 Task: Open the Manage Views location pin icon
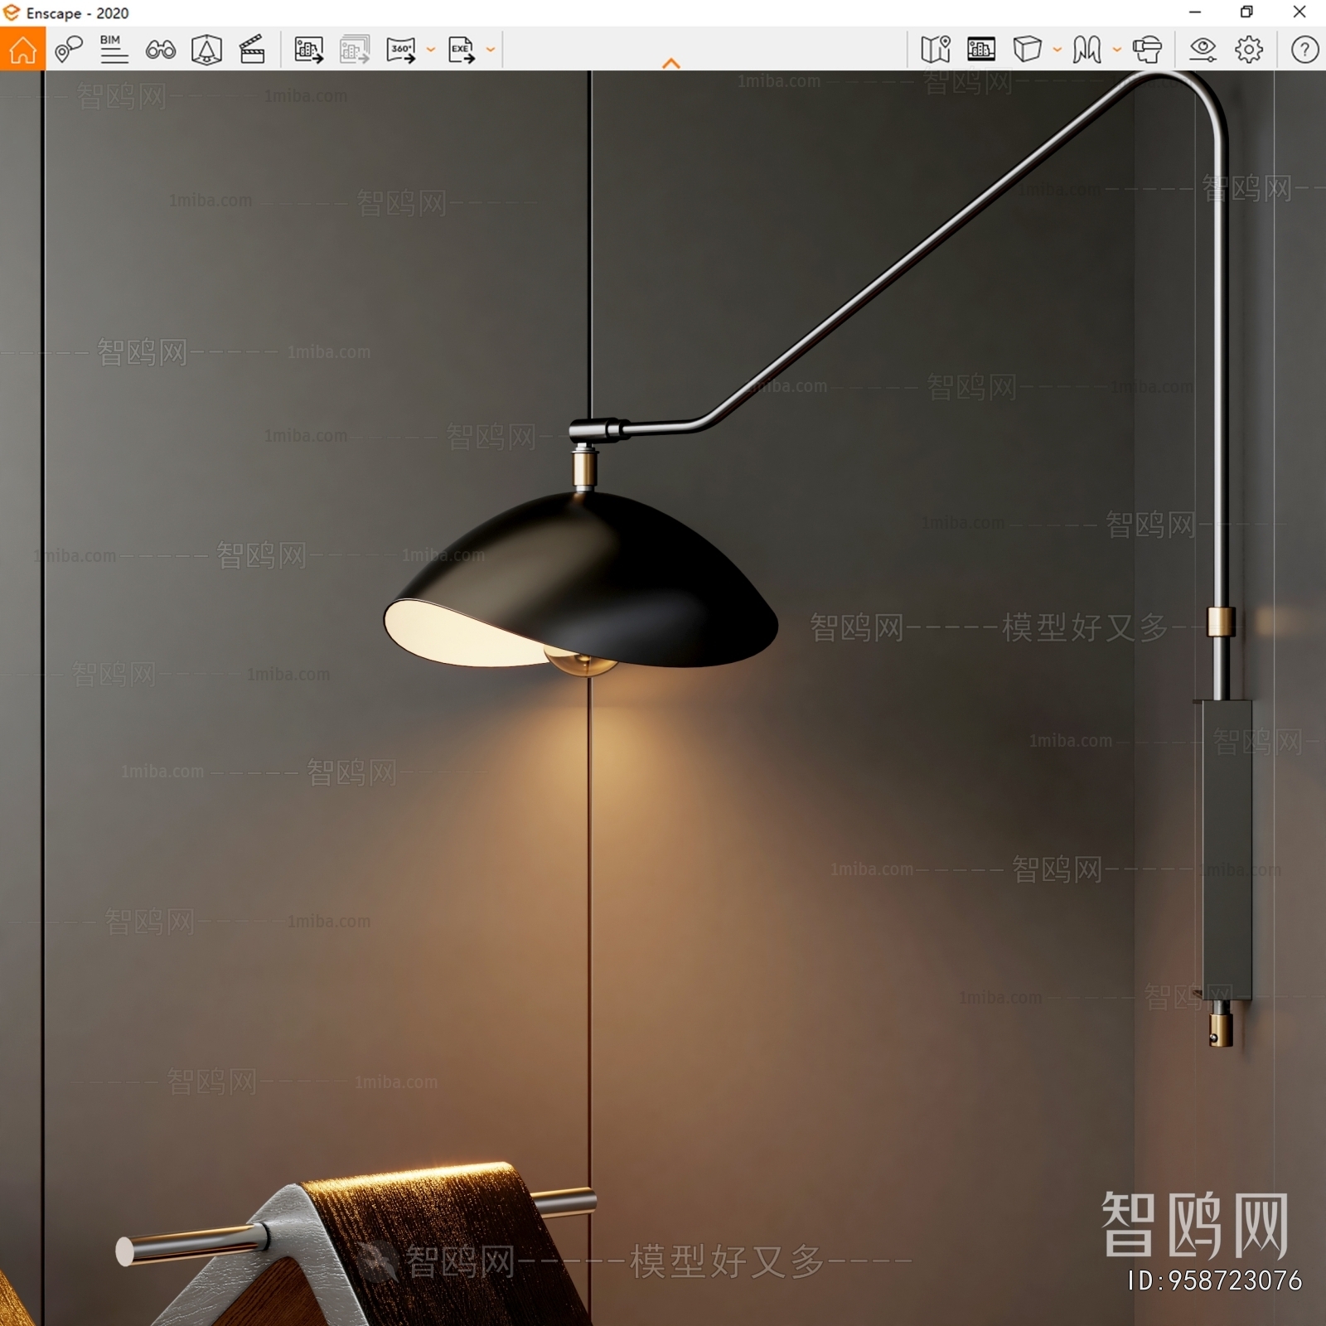[69, 50]
